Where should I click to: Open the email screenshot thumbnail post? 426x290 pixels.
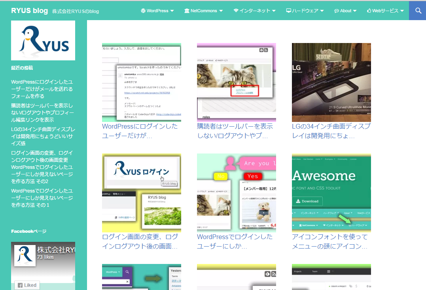[x=142, y=82]
